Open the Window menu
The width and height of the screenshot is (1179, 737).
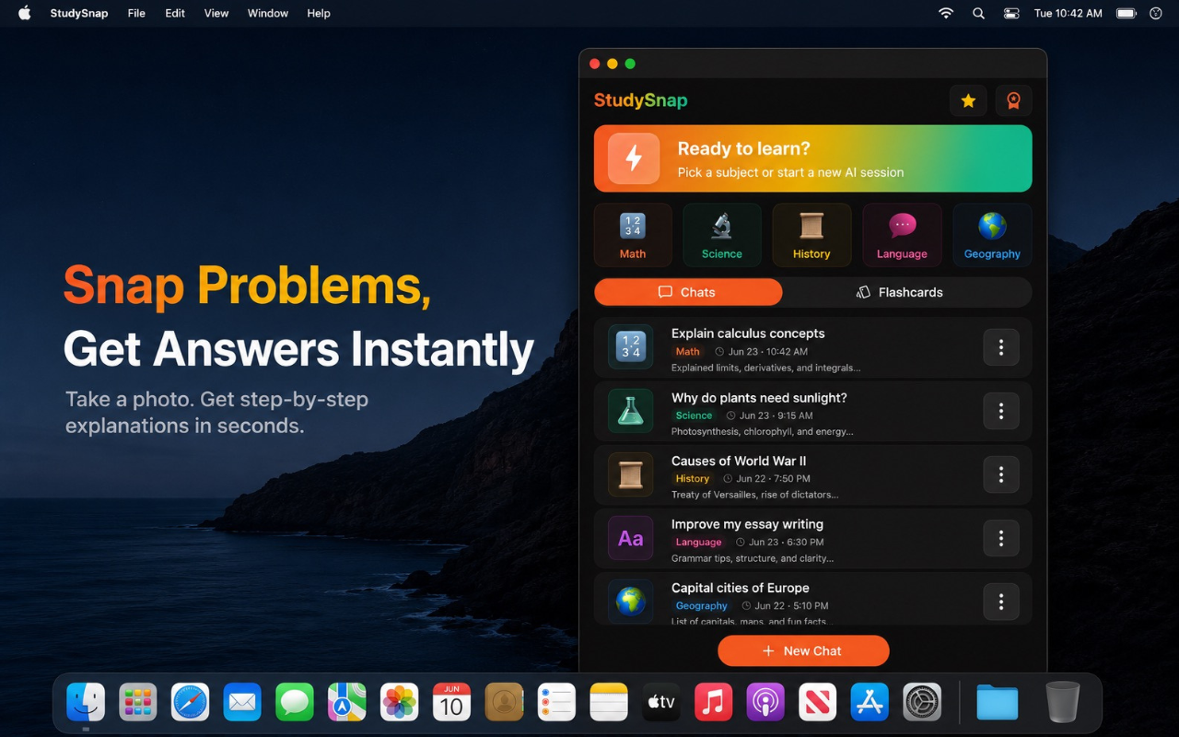coord(268,13)
